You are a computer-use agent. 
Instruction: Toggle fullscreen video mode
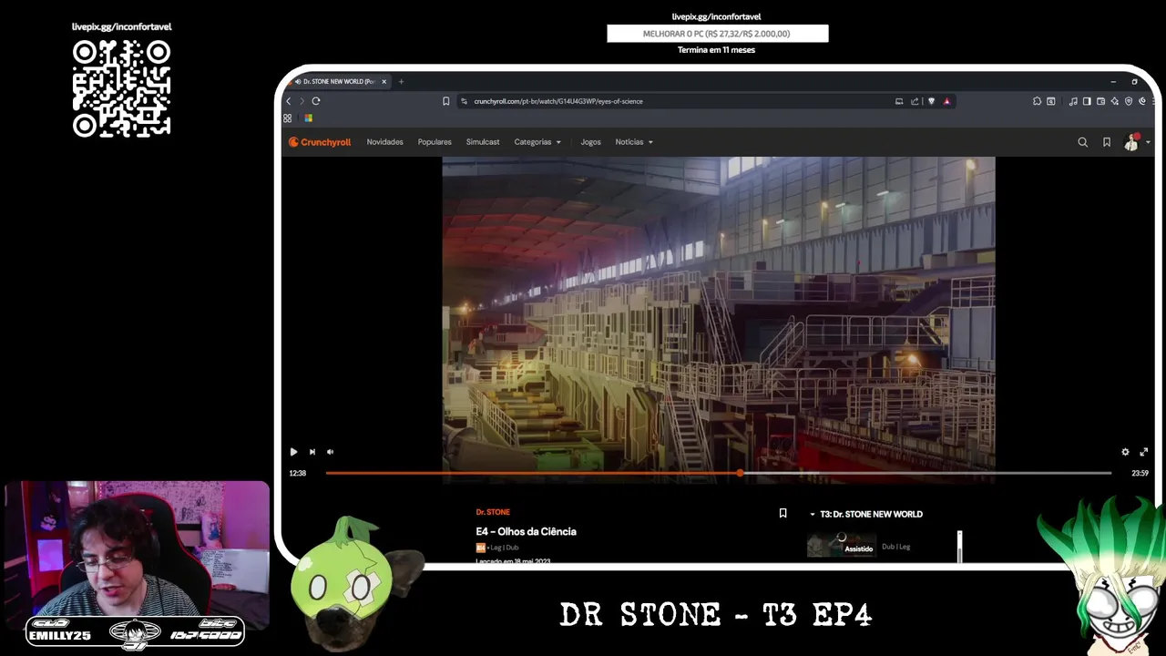(1144, 452)
